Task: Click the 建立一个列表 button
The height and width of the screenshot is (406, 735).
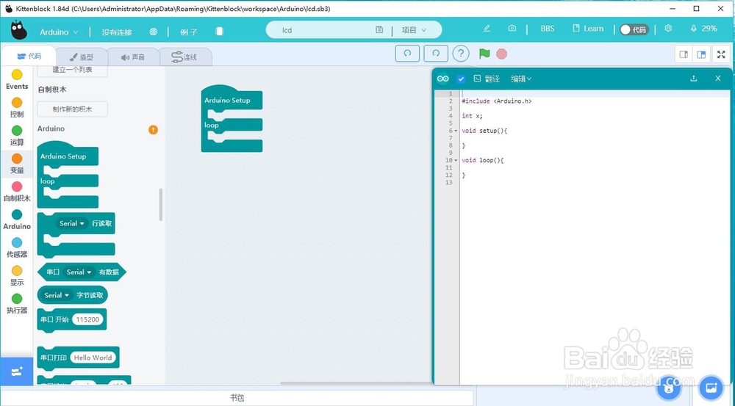Action: point(72,70)
